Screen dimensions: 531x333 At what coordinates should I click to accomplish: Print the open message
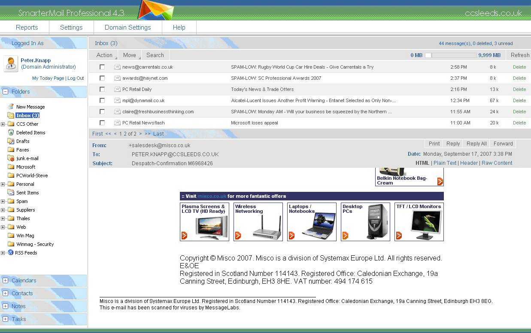tap(434, 144)
